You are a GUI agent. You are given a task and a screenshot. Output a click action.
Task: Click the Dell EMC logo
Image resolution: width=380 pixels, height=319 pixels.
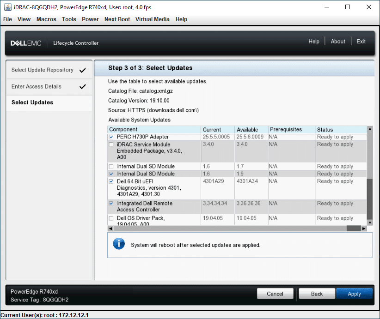pyautogui.click(x=26, y=43)
